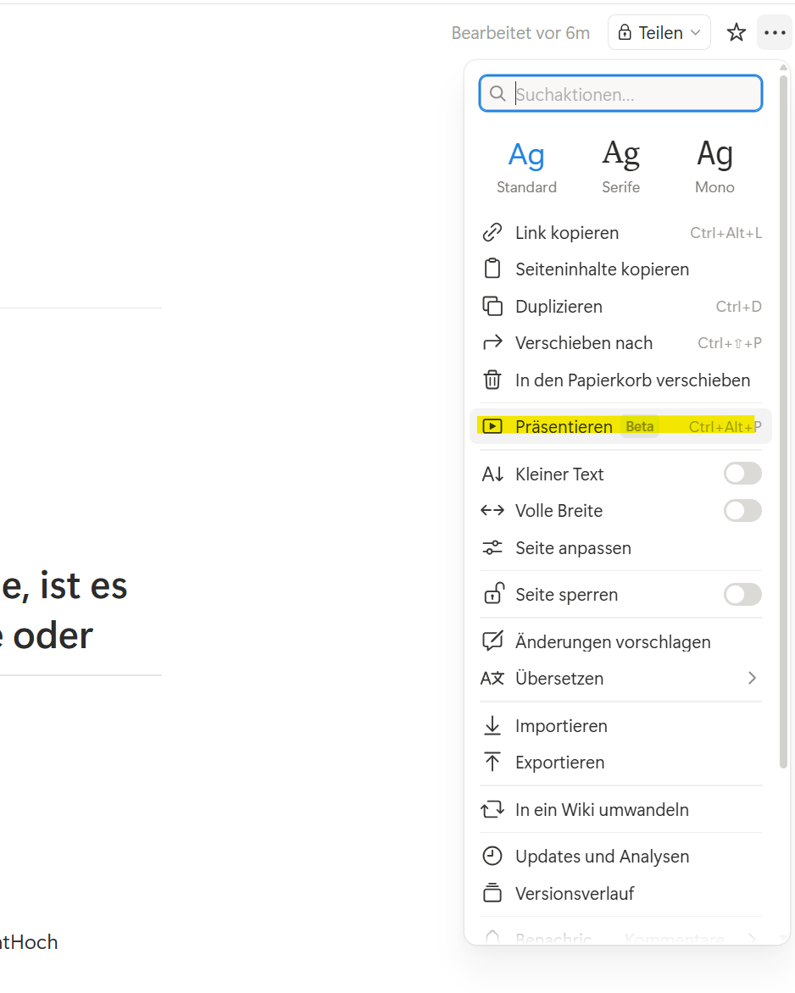Screen dimensions: 795x993
Task: Select the import arrow icon beside Importieren
Action: 493,725
